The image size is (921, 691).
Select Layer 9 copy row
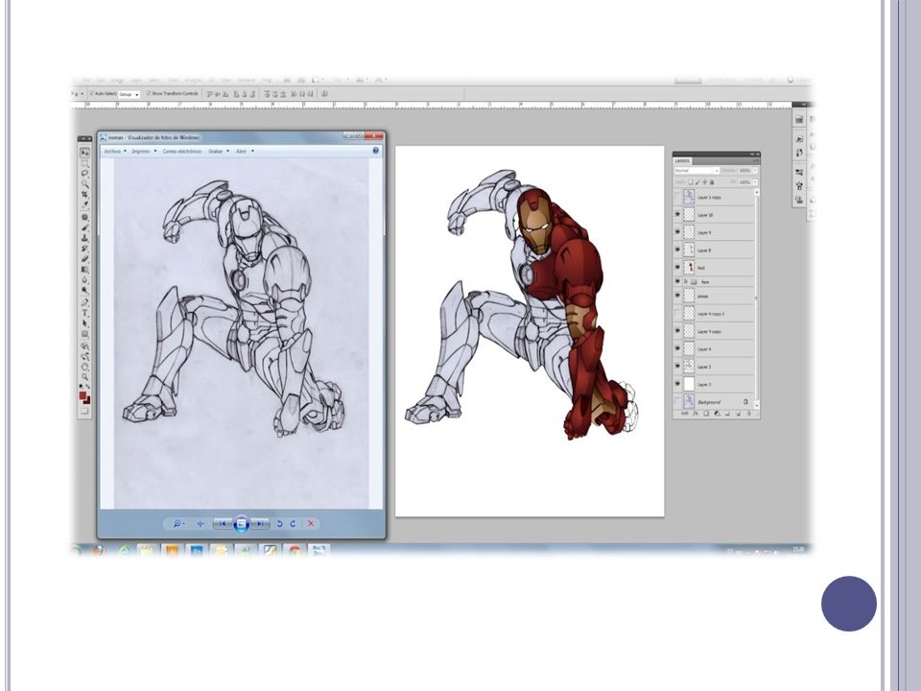coord(714,331)
